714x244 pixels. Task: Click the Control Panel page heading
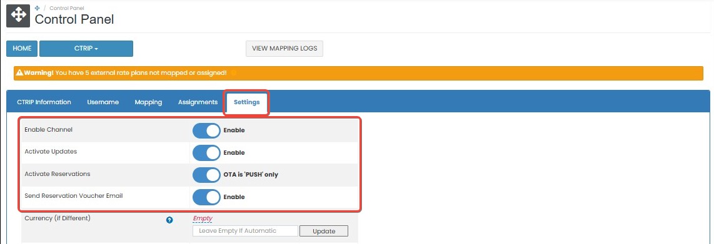point(74,19)
